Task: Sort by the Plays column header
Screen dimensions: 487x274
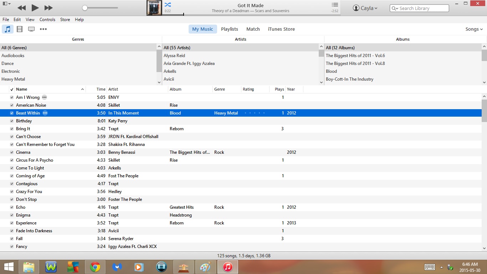Action: pyautogui.click(x=277, y=89)
